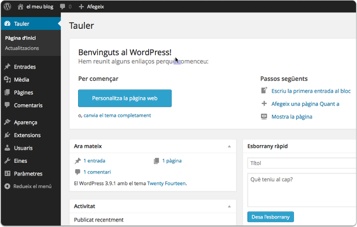The height and width of the screenshot is (227, 357).
Task: Open Afegeix una pàgina Quant a link
Action: point(305,104)
